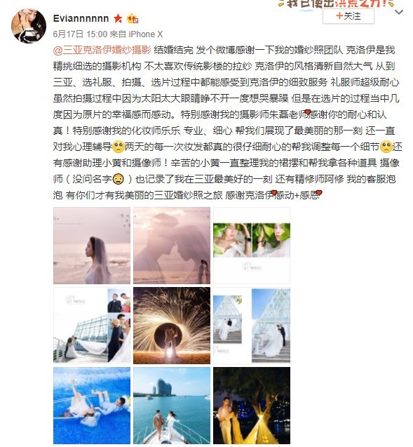Open the night tent lights photo
The image size is (413, 447).
tap(252, 406)
